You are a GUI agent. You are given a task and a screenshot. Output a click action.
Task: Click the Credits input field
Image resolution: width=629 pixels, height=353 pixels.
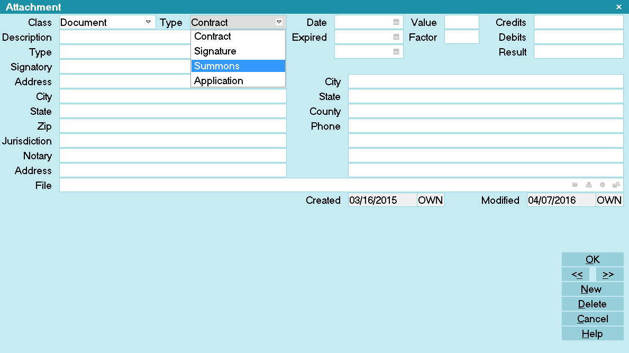click(578, 22)
